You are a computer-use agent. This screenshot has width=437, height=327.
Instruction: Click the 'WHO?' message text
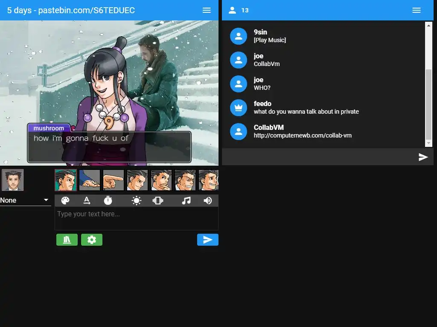[x=262, y=88]
